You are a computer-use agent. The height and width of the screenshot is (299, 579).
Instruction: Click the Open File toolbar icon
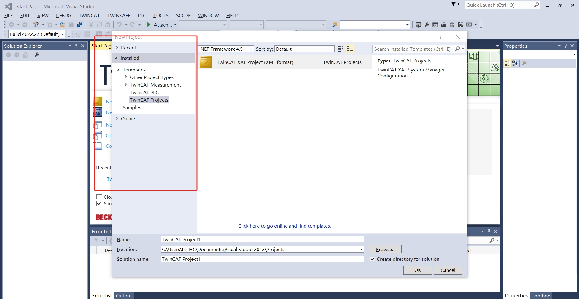63,25
